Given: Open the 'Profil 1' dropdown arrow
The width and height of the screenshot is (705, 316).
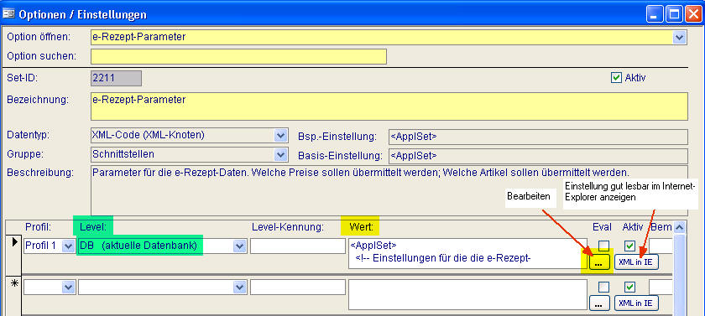Looking at the screenshot, I should [68, 246].
